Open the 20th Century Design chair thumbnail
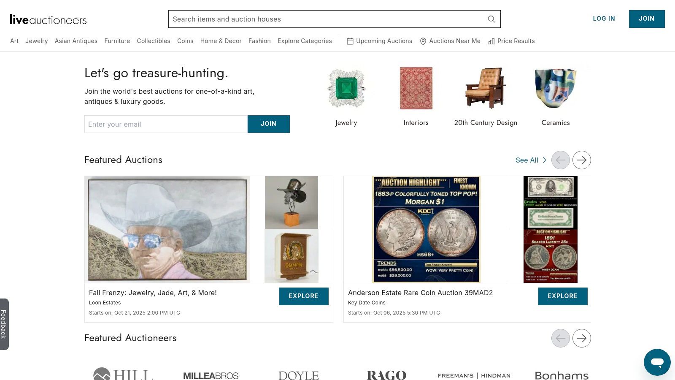The height and width of the screenshot is (380, 675). pyautogui.click(x=486, y=88)
